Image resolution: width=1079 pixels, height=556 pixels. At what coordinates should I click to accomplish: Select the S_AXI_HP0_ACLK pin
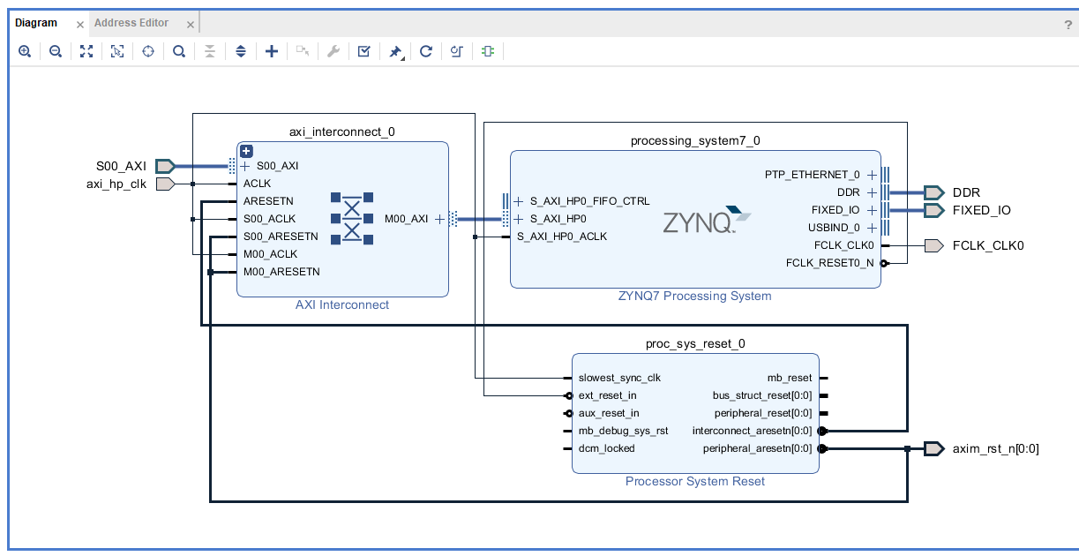coord(562,237)
